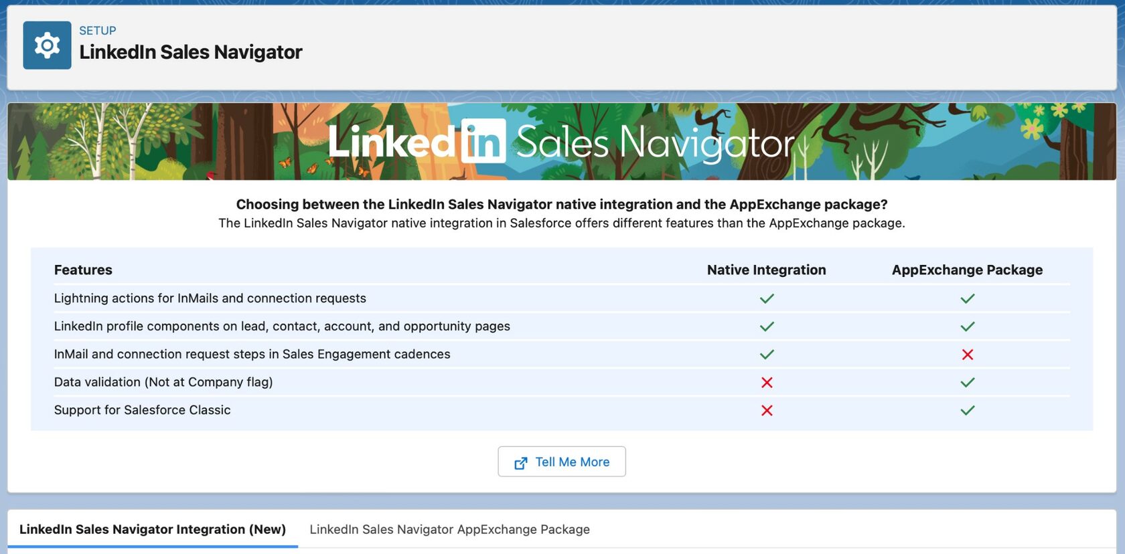Click Native Integration red X for Salesforce Classic
Screen dimensions: 1125x554
pyautogui.click(x=767, y=411)
